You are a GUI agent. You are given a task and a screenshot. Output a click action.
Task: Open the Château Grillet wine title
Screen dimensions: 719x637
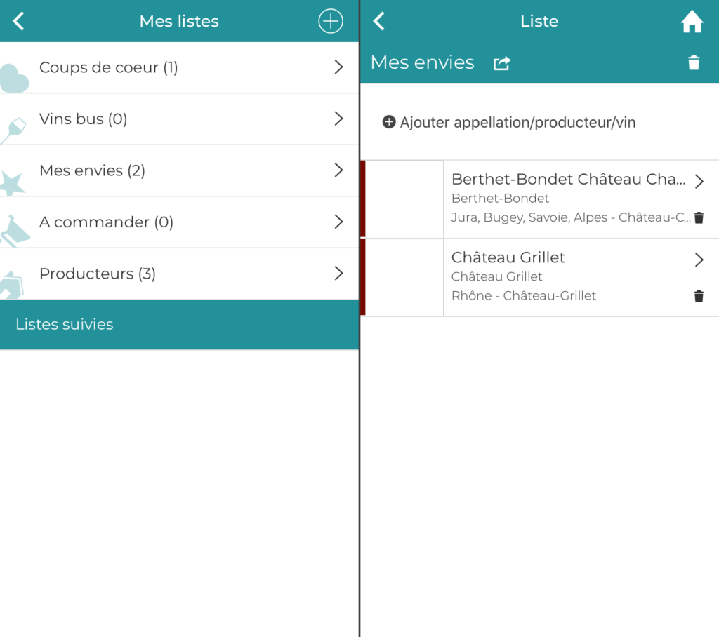[508, 257]
